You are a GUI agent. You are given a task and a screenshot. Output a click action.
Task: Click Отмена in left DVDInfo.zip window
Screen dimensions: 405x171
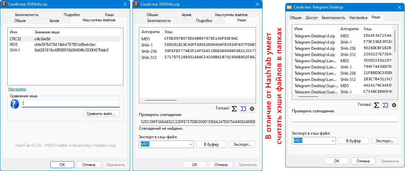[x=89, y=165]
